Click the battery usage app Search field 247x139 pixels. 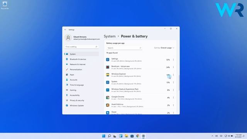124,48
